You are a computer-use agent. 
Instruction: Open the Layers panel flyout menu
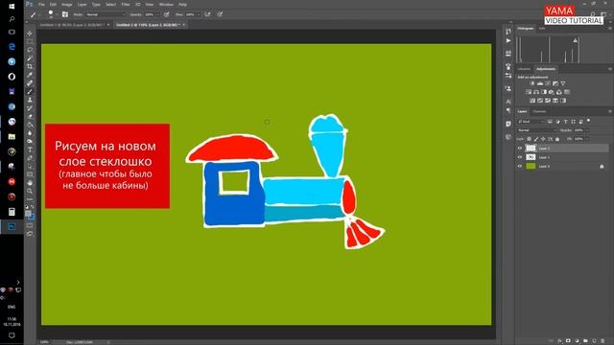click(610, 111)
